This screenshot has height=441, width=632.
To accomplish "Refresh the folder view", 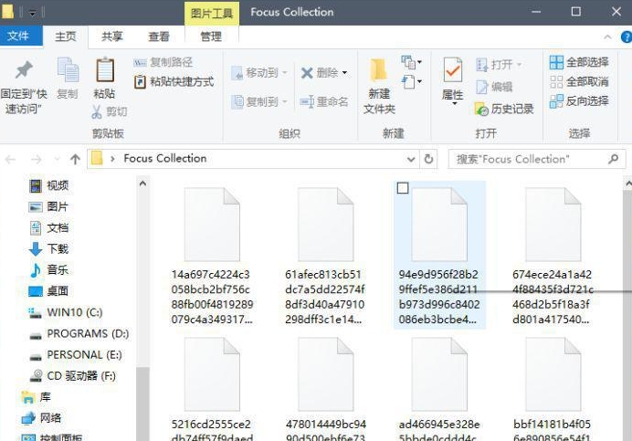I will 429,159.
